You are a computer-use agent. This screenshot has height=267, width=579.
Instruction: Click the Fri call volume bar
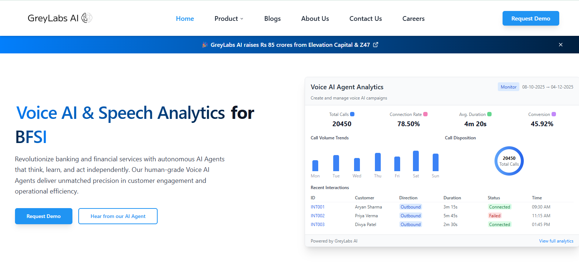coord(397,164)
